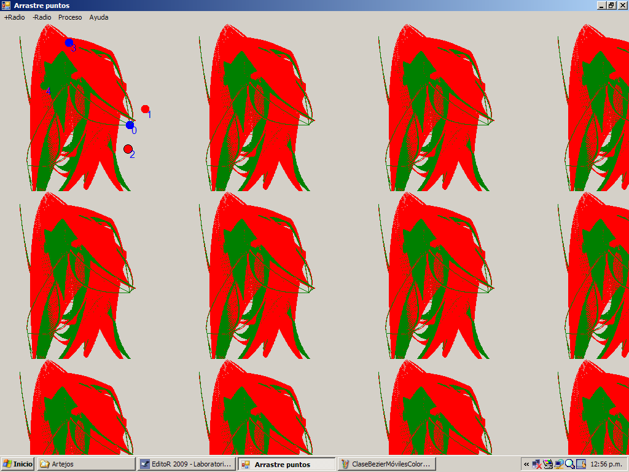Click the colorful display monitor tray icon
629x472 pixels.
pyautogui.click(x=548, y=464)
